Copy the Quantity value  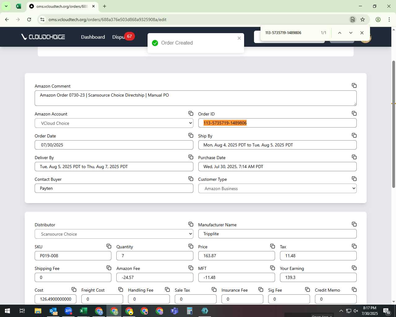[191, 246]
